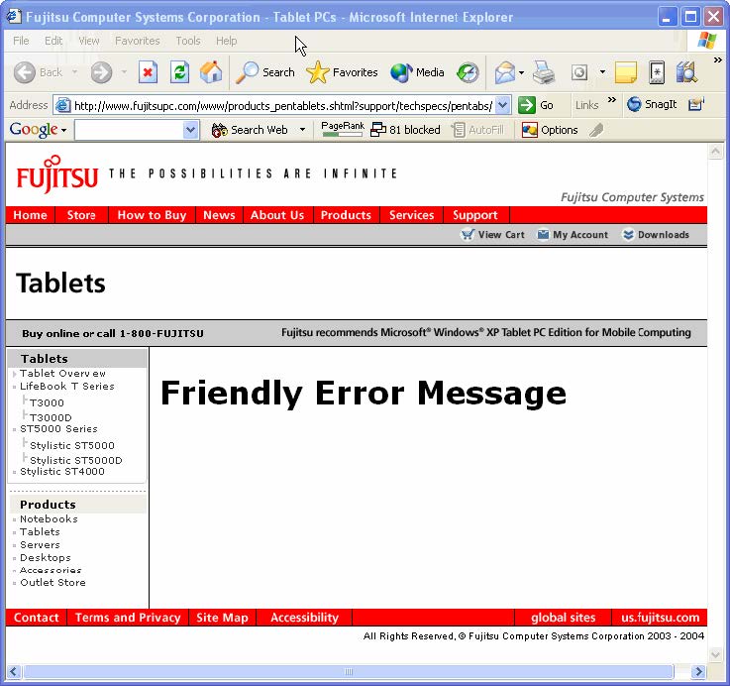Click the yellow sticky note toolbar icon
The image size is (730, 686).
[x=626, y=72]
